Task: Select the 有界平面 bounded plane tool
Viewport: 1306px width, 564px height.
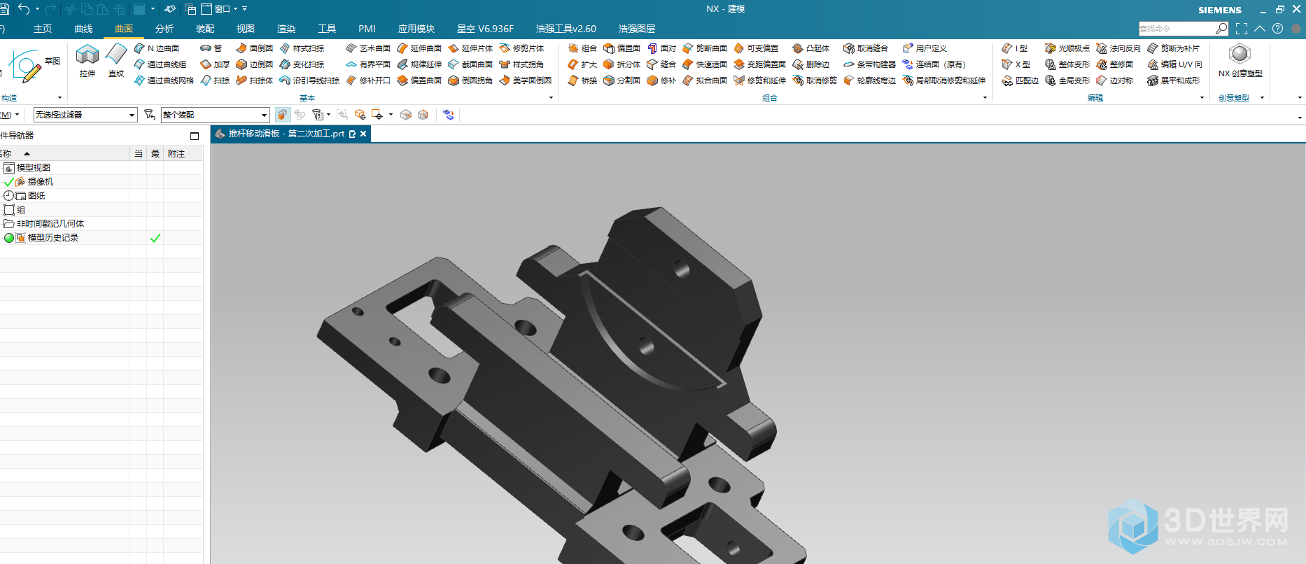Action: (368, 64)
